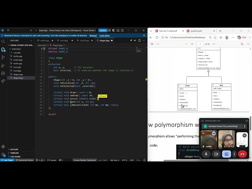Open Edge tab actions dropdown chevron
This screenshot has width=252, height=189.
(151, 31)
